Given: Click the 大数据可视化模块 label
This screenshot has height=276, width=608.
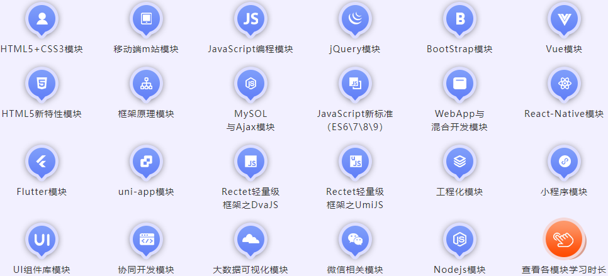Looking at the screenshot, I should click(251, 270).
